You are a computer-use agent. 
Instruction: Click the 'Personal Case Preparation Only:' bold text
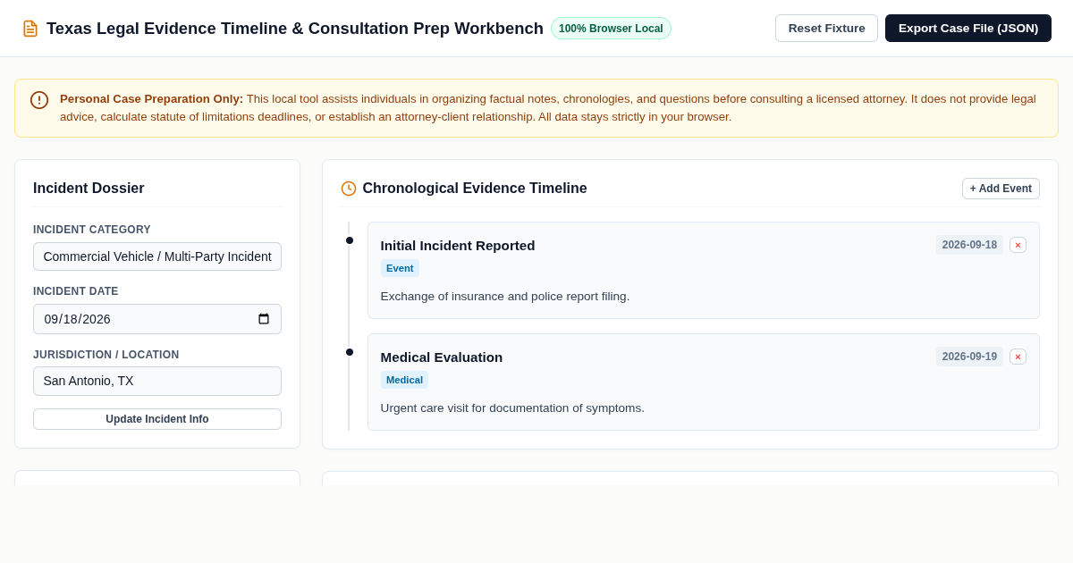tap(151, 99)
